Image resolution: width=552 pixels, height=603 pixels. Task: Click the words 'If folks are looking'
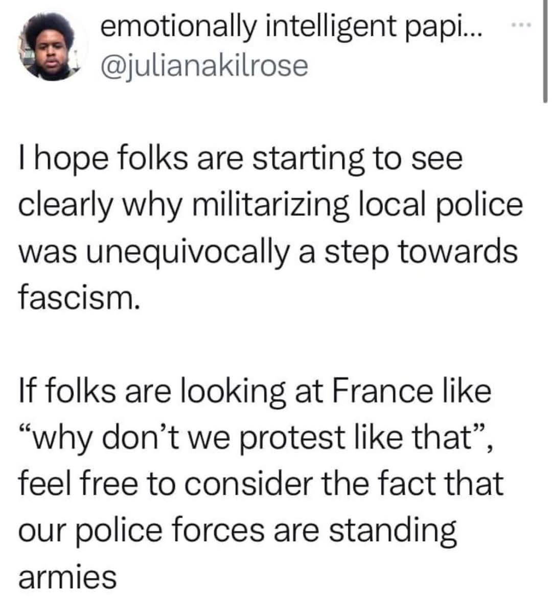(152, 392)
